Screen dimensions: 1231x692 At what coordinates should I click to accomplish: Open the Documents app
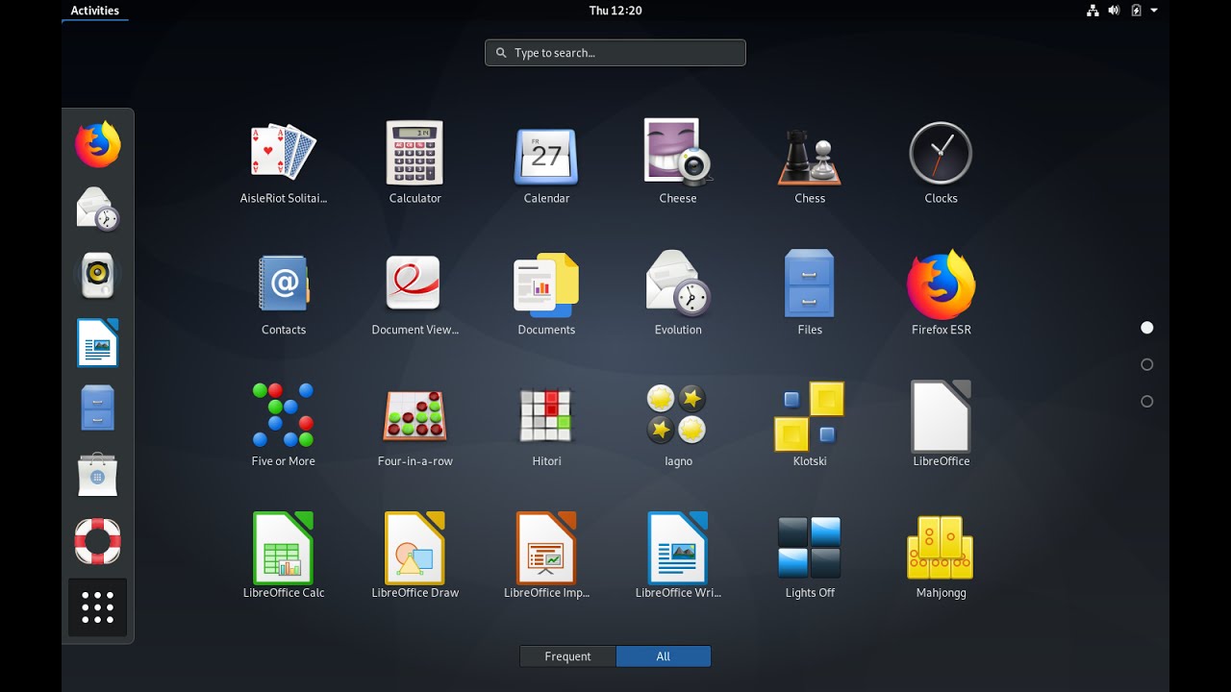(546, 284)
